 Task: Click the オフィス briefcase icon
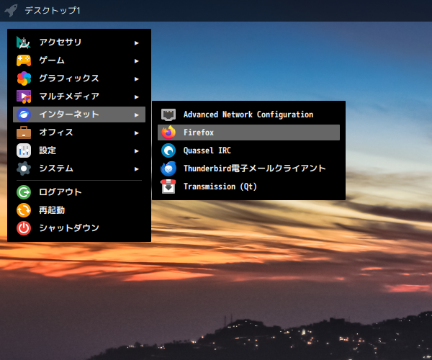[24, 132]
